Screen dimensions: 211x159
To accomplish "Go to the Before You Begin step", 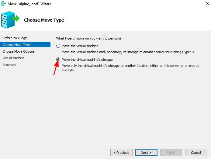I will tap(15, 38).
